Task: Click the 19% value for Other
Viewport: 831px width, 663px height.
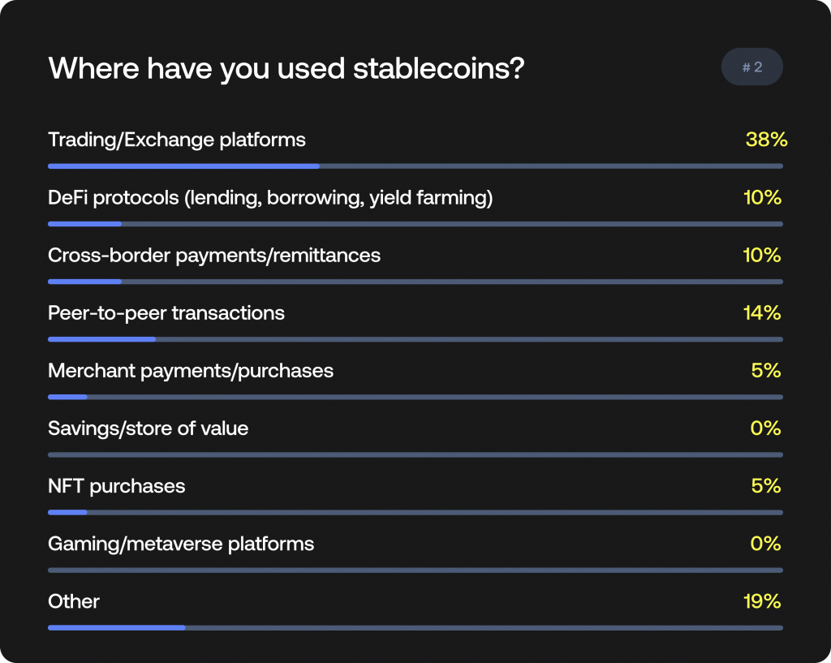Action: [x=762, y=601]
